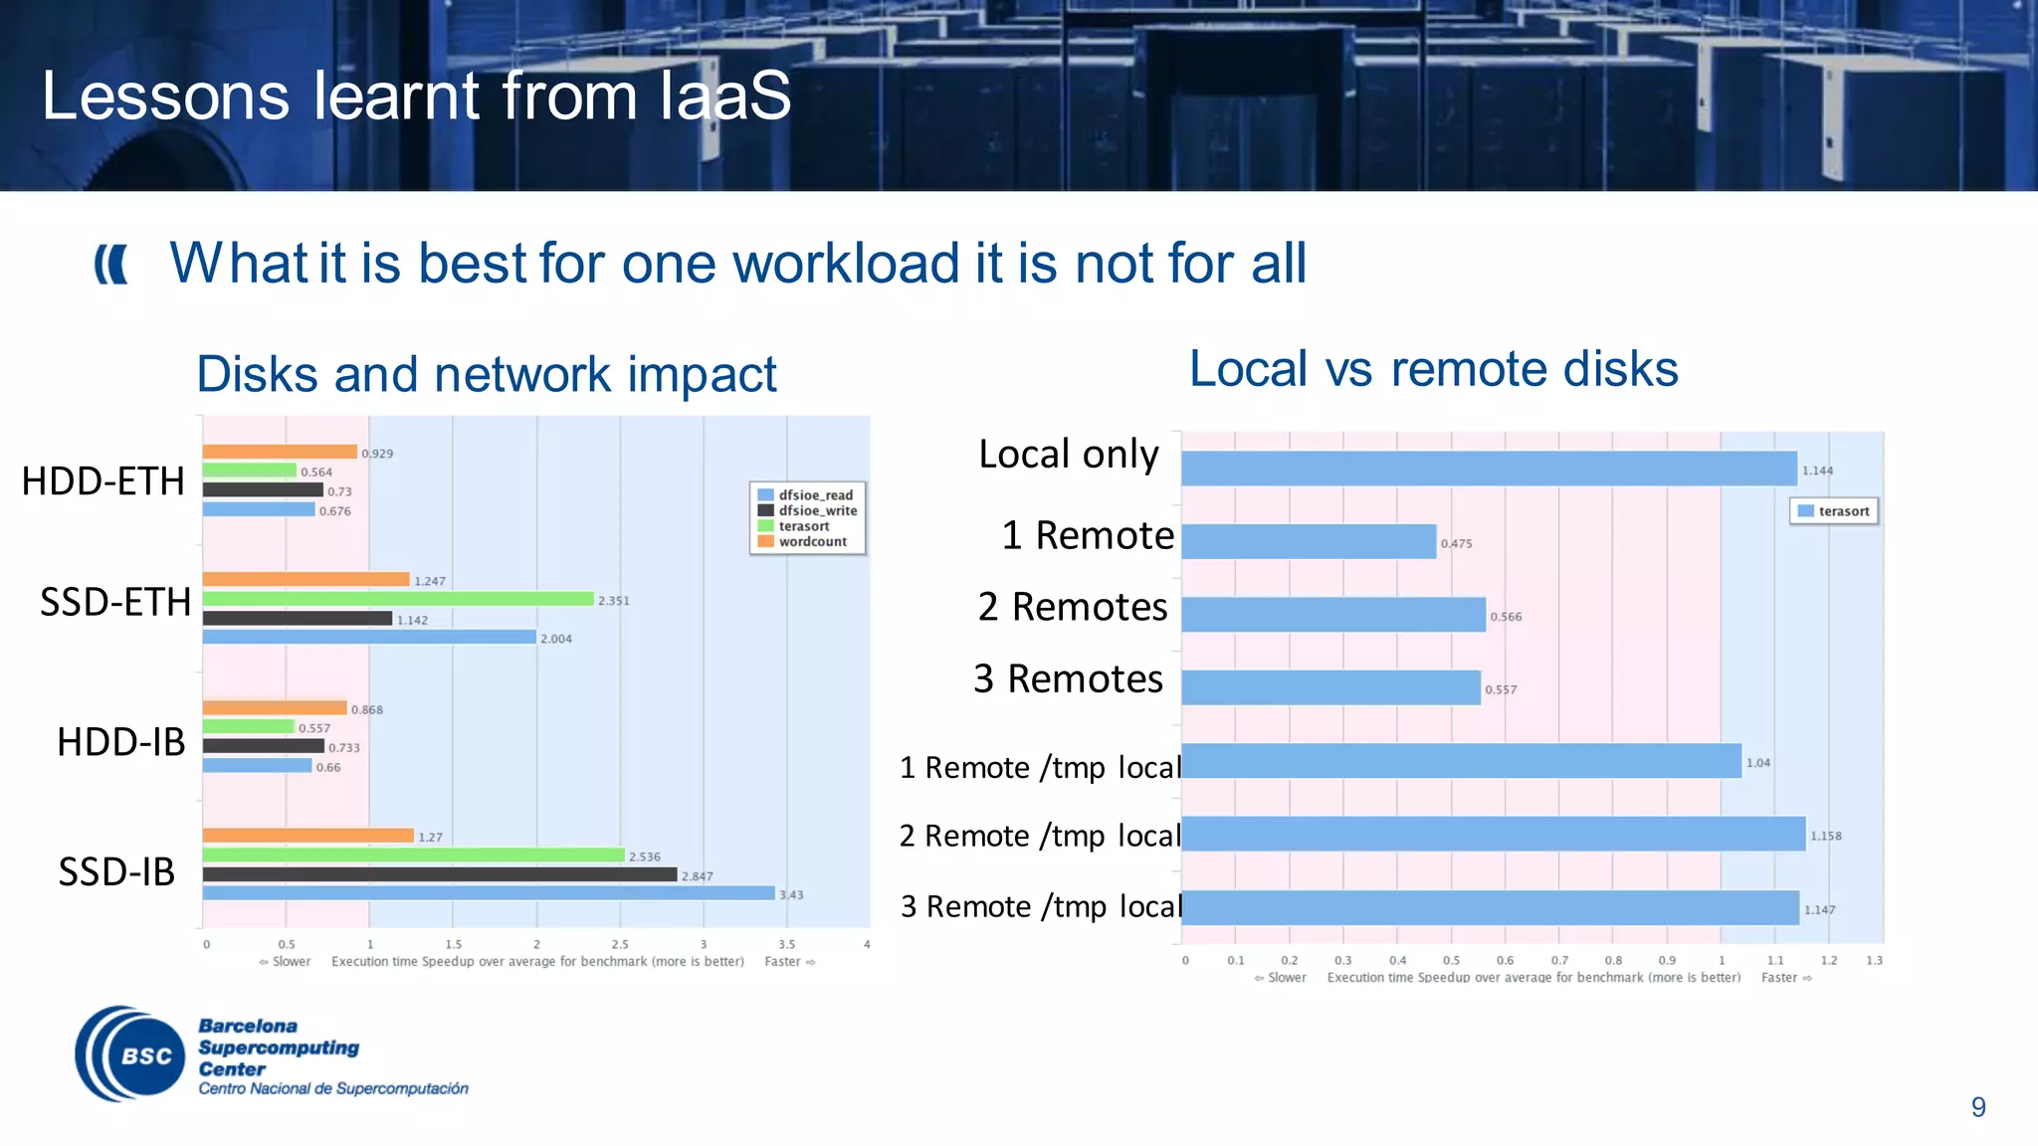Click the SSD-ETH terasort bar labeled 2.351
This screenshot has width=2038, height=1146.
tap(398, 599)
